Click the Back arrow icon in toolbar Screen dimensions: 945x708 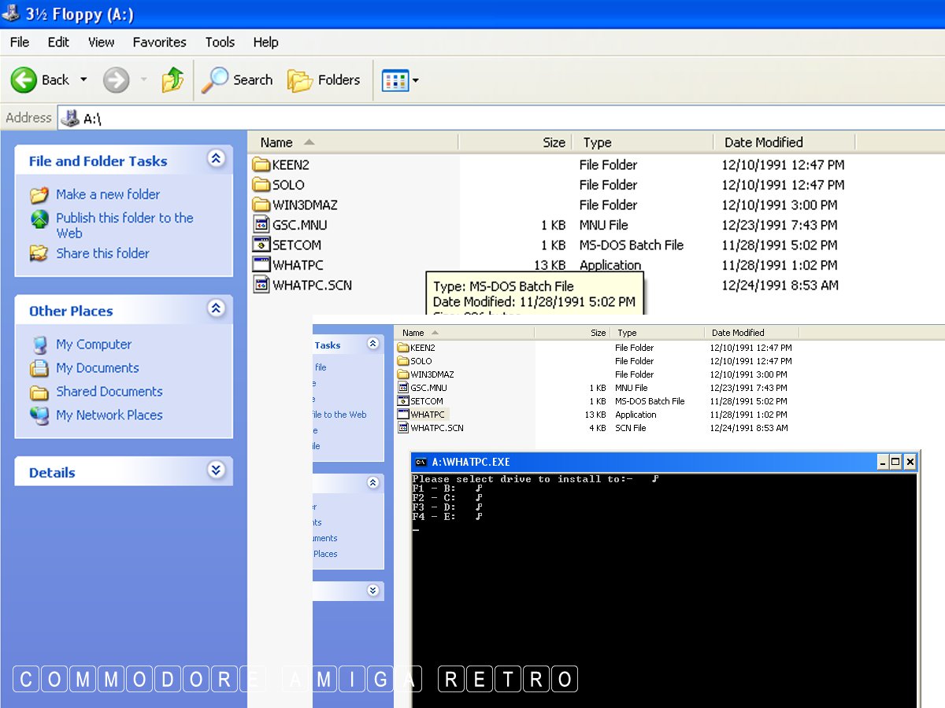24,79
